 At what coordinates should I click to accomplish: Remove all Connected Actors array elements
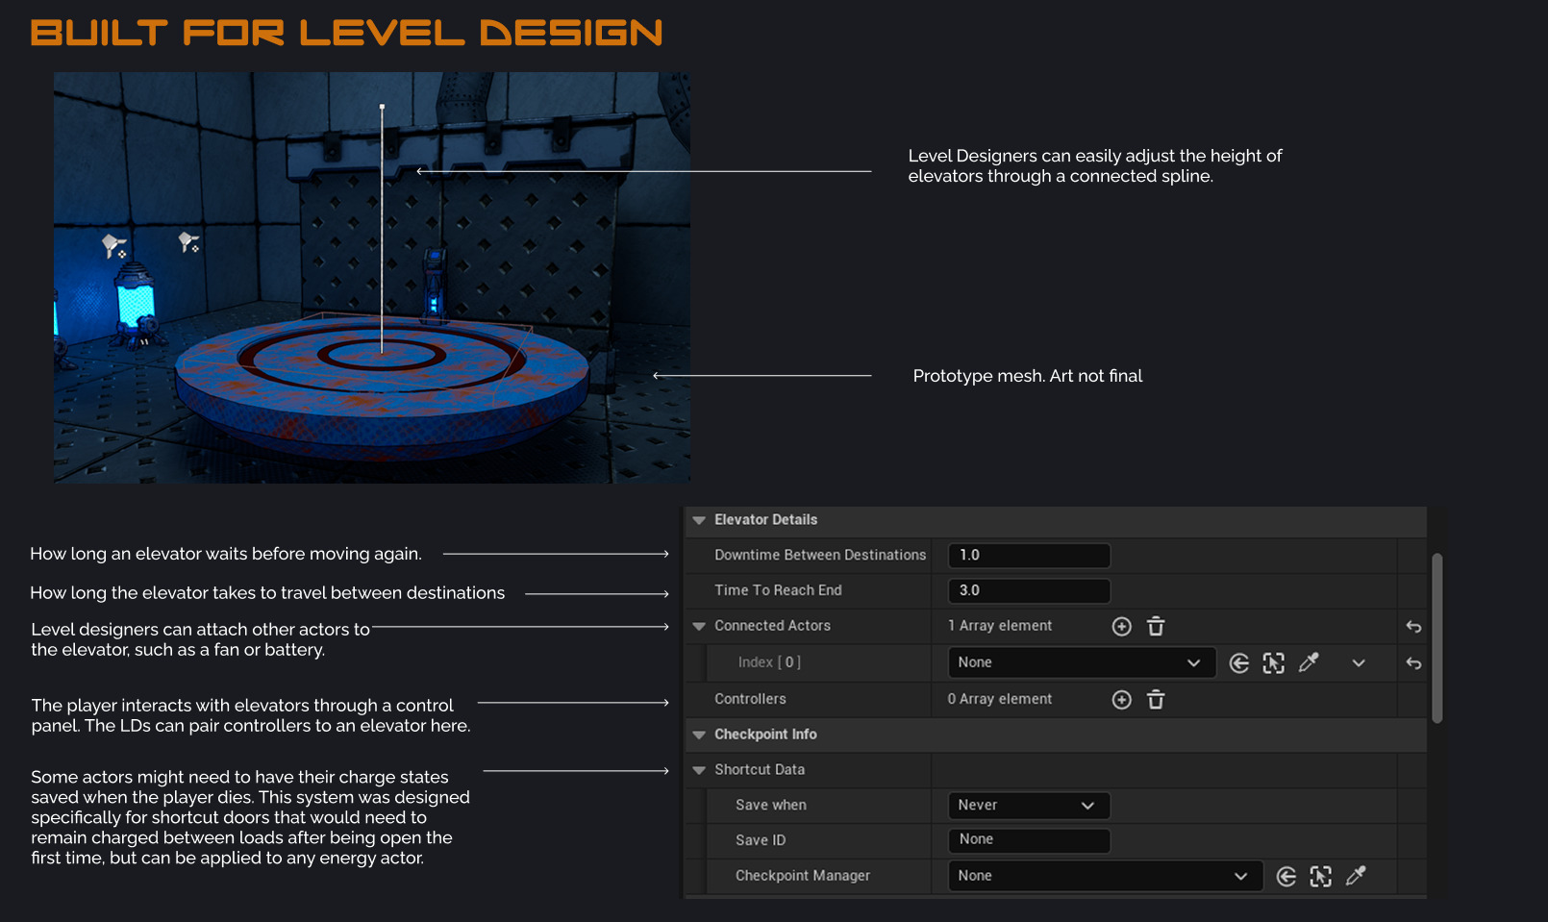(x=1156, y=627)
